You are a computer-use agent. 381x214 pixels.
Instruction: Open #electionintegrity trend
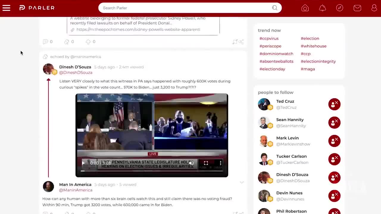click(x=318, y=61)
